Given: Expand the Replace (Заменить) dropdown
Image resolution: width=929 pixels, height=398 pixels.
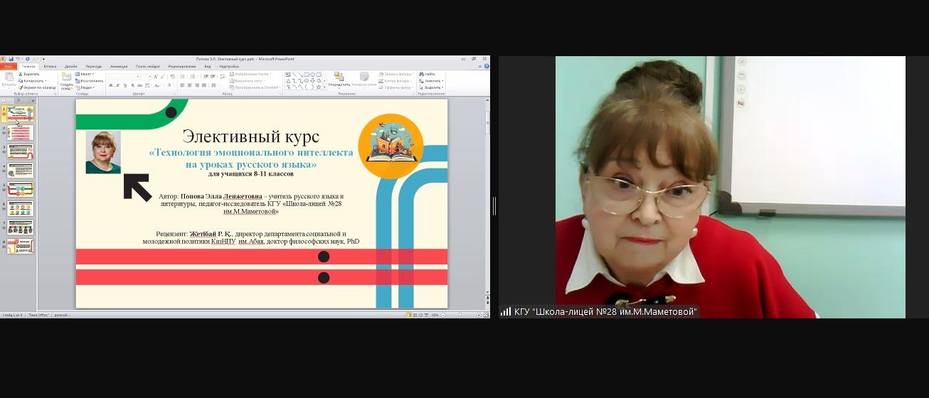Looking at the screenshot, I should (430, 81).
